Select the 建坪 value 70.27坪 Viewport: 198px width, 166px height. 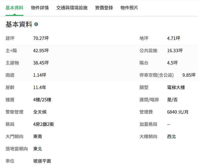[41, 38]
